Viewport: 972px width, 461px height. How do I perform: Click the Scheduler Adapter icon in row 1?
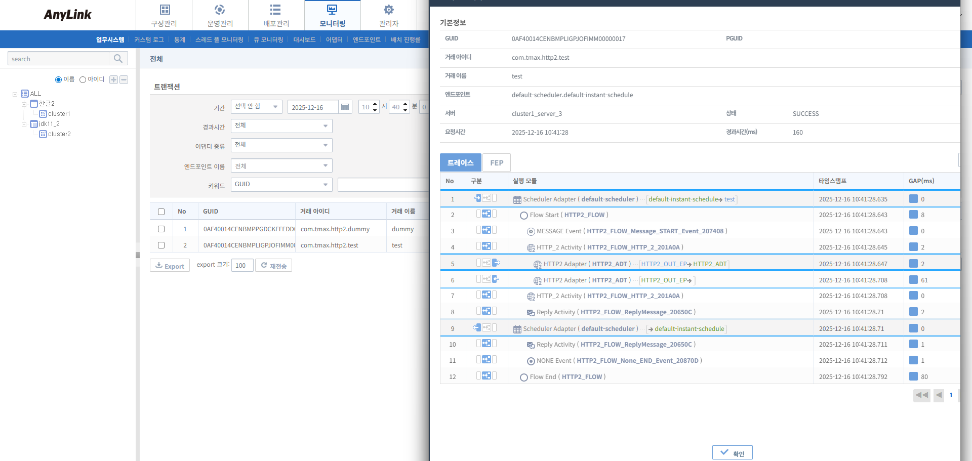517,200
